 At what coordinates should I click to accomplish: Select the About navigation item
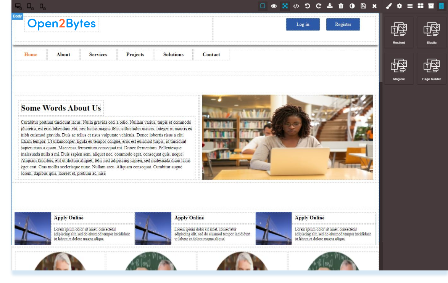63,54
